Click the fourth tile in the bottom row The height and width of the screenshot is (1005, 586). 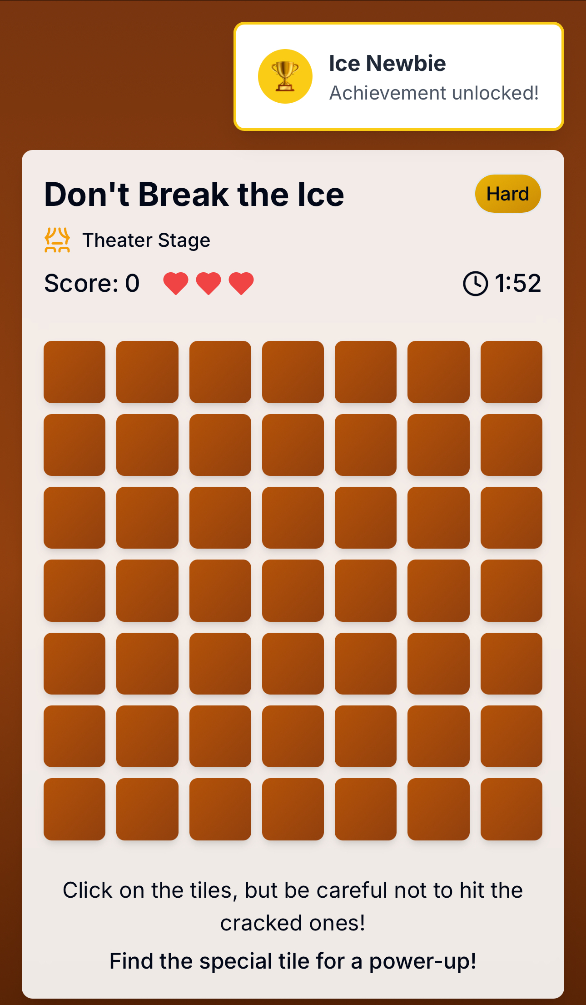point(293,809)
